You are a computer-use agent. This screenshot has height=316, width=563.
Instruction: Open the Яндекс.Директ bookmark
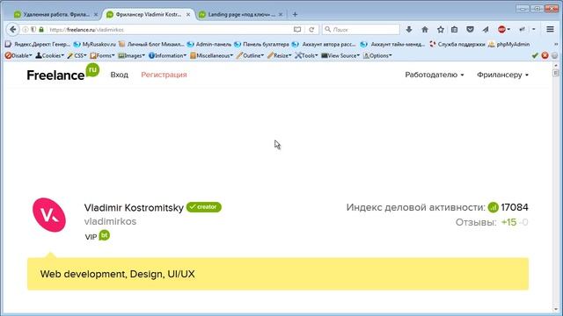[38, 44]
